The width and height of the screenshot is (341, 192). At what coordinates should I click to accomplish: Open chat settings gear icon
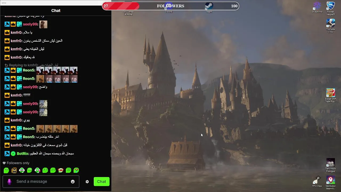click(87, 182)
